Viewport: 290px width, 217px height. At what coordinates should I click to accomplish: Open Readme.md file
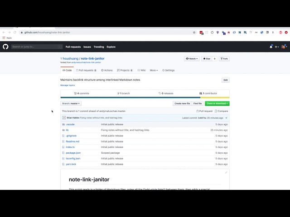[x=72, y=142]
